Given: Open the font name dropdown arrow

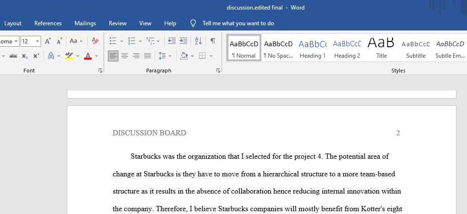Looking at the screenshot, I should [x=16, y=41].
